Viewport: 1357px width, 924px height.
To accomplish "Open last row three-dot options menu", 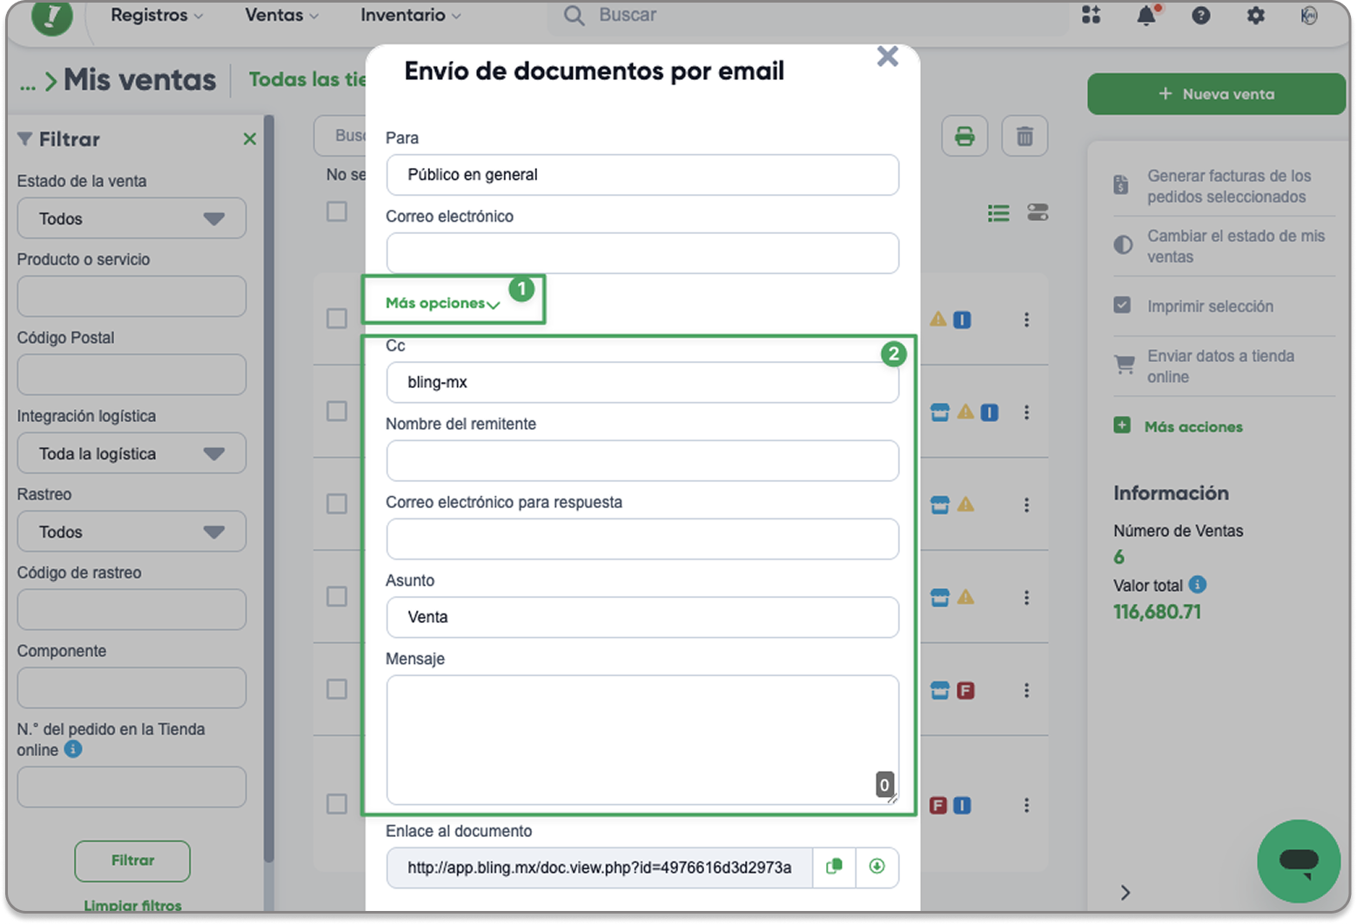I will point(1027,806).
